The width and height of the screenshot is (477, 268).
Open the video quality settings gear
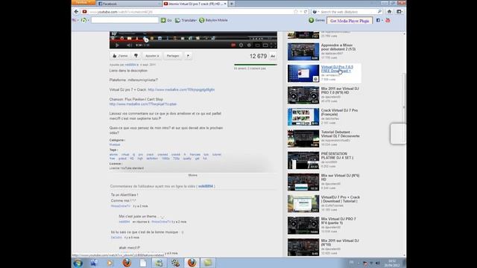(x=241, y=45)
